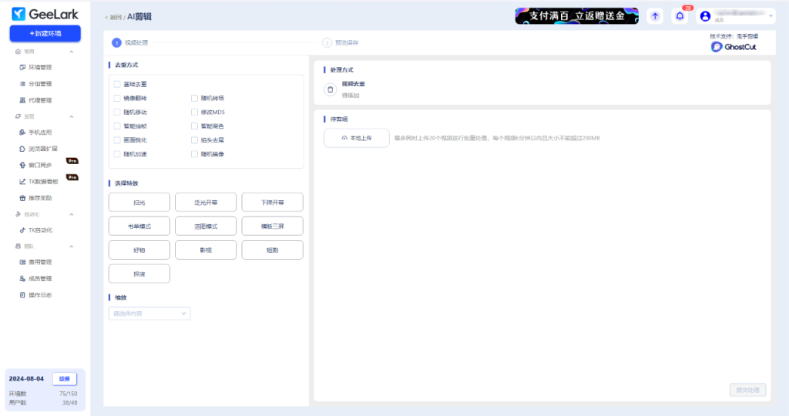
Task: Click the upload arrow icon in header
Action: click(x=654, y=16)
